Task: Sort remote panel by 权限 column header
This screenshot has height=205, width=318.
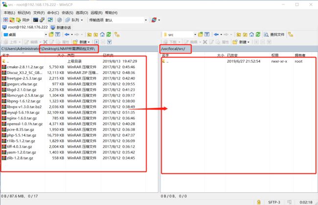Action: click(275, 55)
